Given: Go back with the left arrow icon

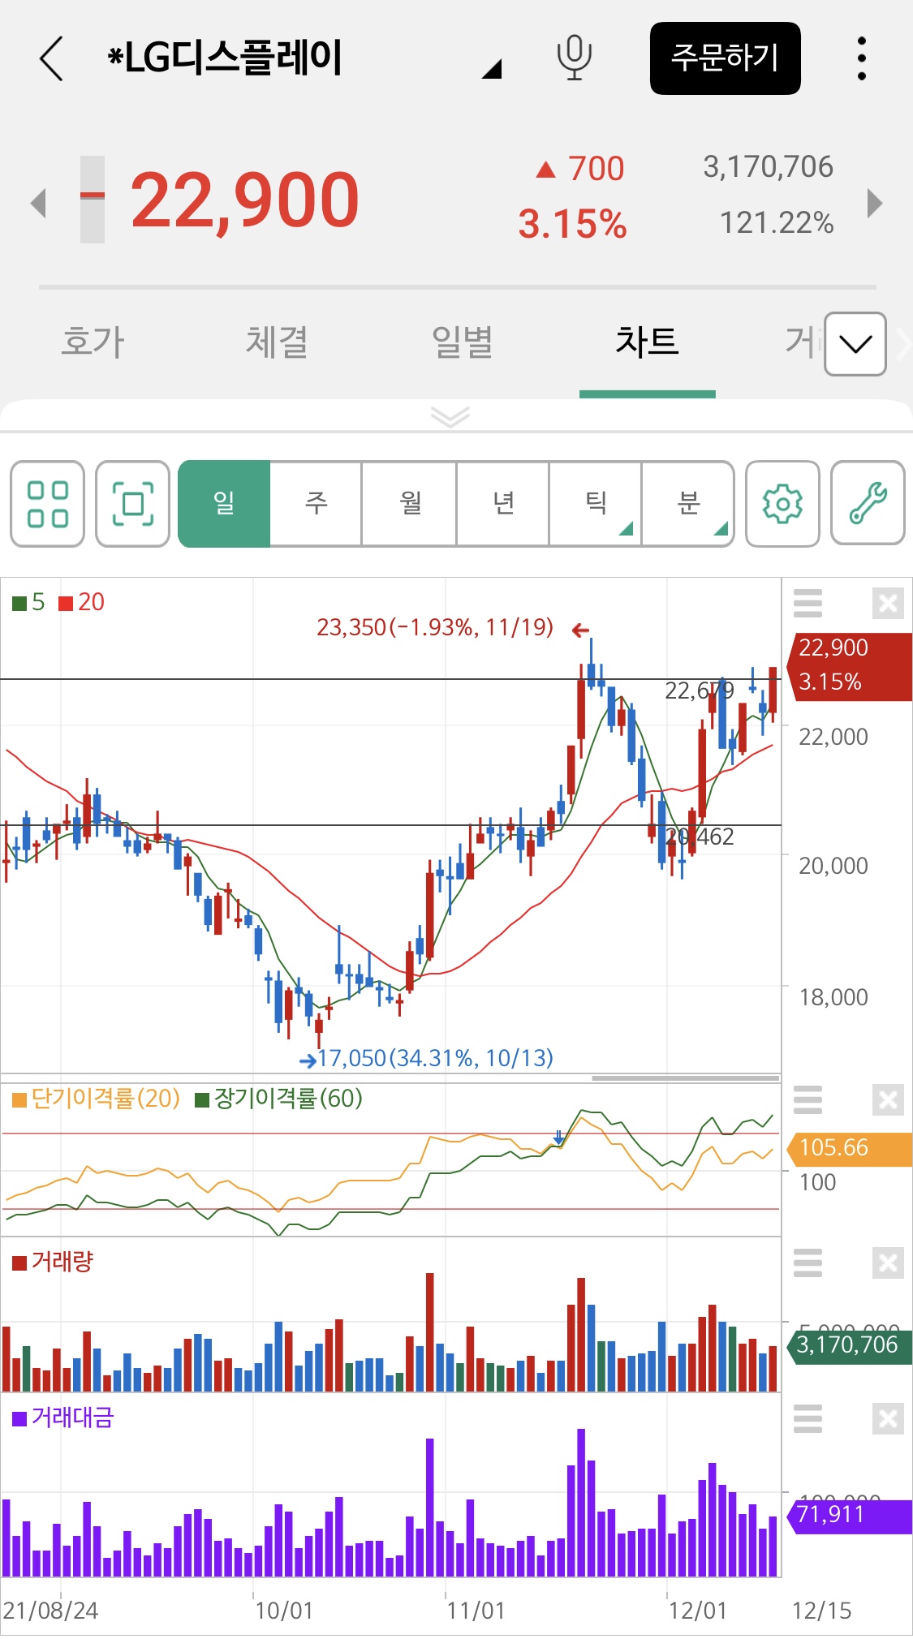Looking at the screenshot, I should [51, 58].
